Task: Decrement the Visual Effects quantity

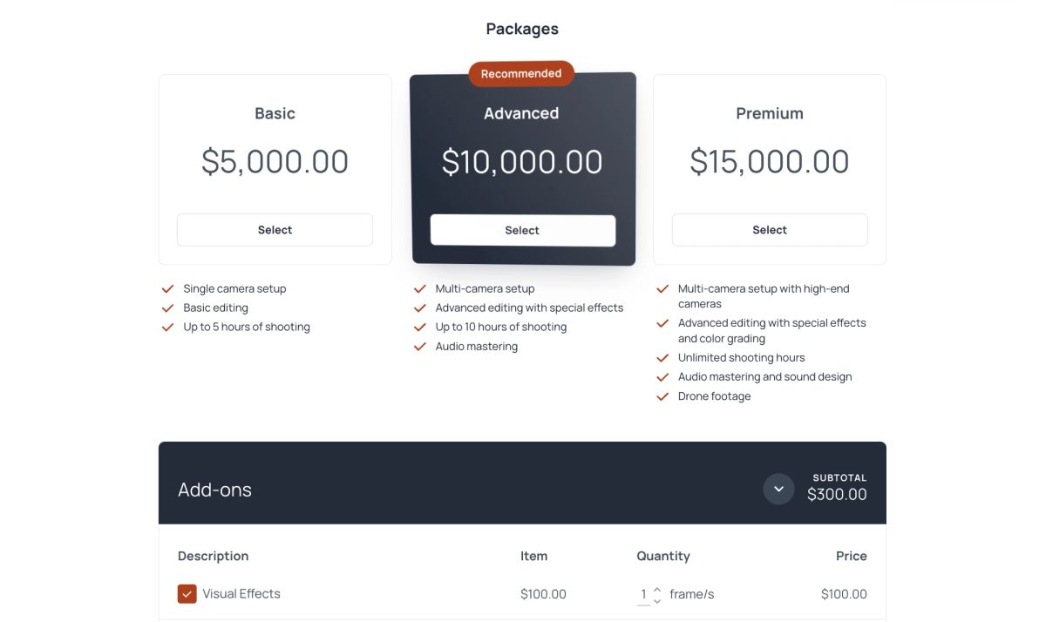Action: tap(655, 598)
